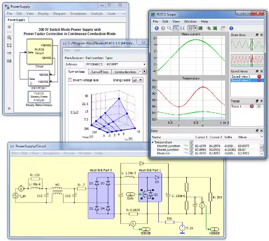Image resolution: width=269 pixels, height=241 pixels.
Task: Open the blue help icon in Scope
Action: coord(231,28)
